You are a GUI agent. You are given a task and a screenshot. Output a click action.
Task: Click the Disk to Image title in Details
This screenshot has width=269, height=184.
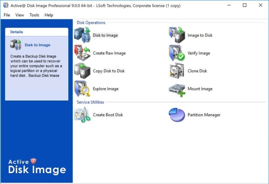(37, 45)
